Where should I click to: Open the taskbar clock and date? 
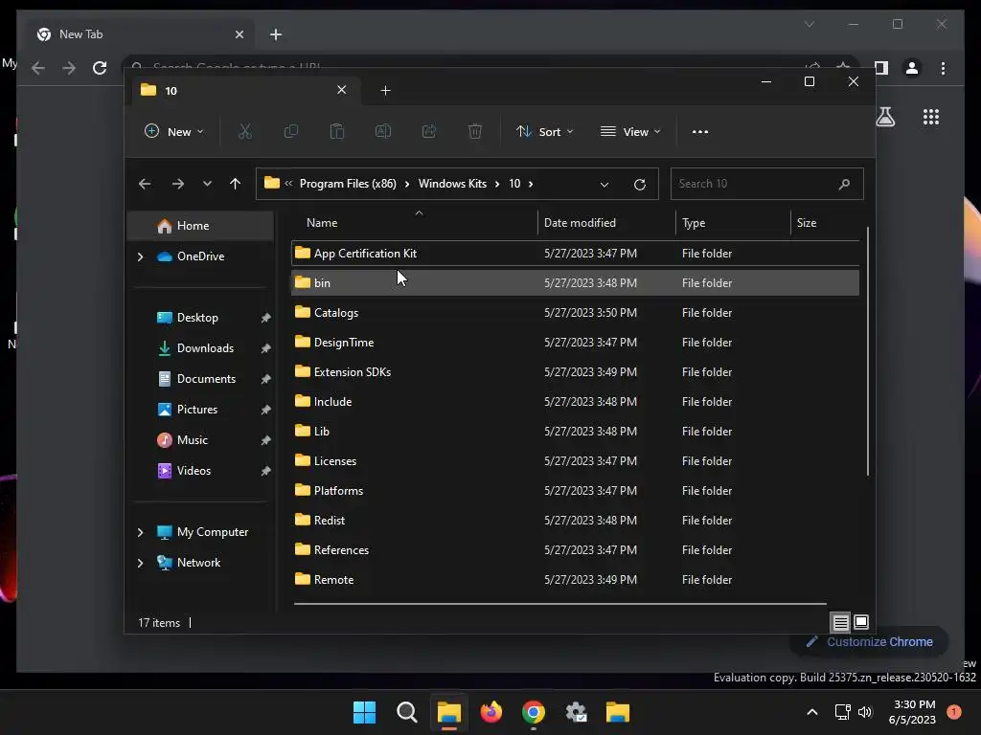tap(912, 712)
